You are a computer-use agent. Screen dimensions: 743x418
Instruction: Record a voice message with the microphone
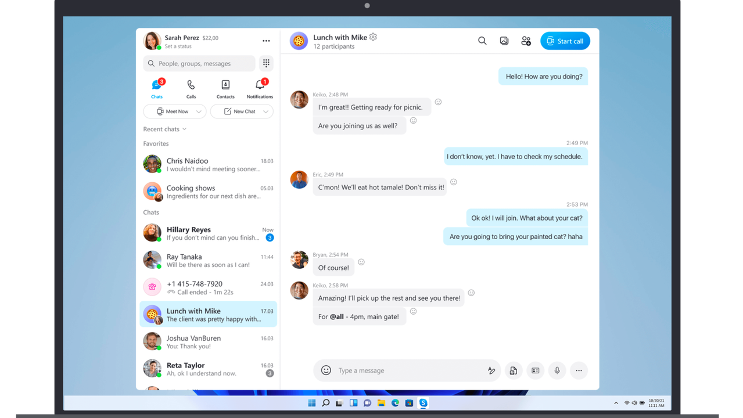(x=557, y=370)
